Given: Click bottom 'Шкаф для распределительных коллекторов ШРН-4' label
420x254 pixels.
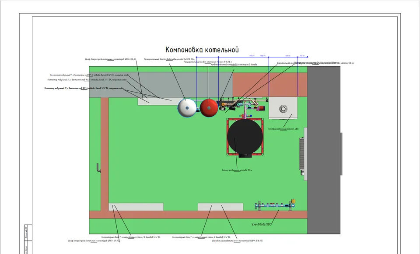Looking at the screenshot, I should pyautogui.click(x=94, y=240).
